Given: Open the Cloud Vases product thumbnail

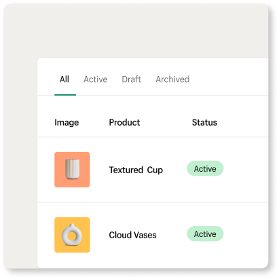Looking at the screenshot, I should pyautogui.click(x=72, y=235).
